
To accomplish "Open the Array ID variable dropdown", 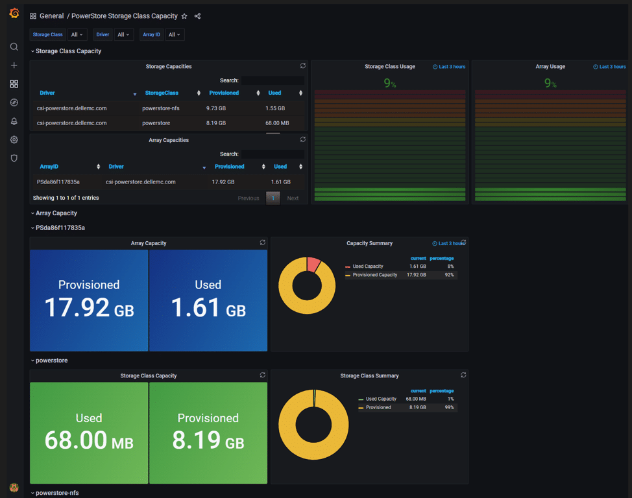I will (175, 34).
